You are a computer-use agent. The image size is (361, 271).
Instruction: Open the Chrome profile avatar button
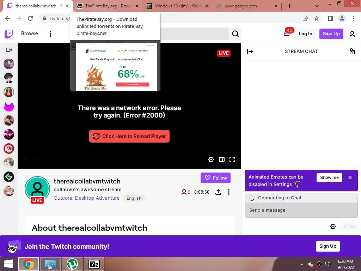(x=342, y=18)
